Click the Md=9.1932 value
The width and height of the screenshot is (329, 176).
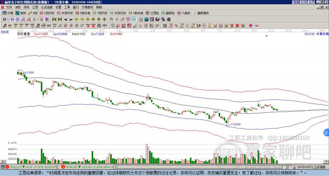79,34
